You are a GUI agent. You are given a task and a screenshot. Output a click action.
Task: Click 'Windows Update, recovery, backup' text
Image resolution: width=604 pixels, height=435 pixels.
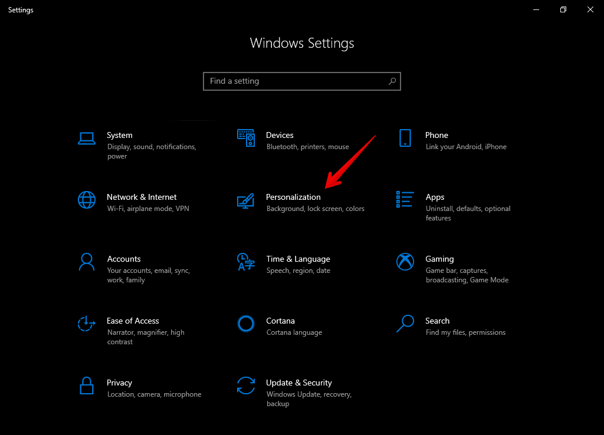[309, 399]
